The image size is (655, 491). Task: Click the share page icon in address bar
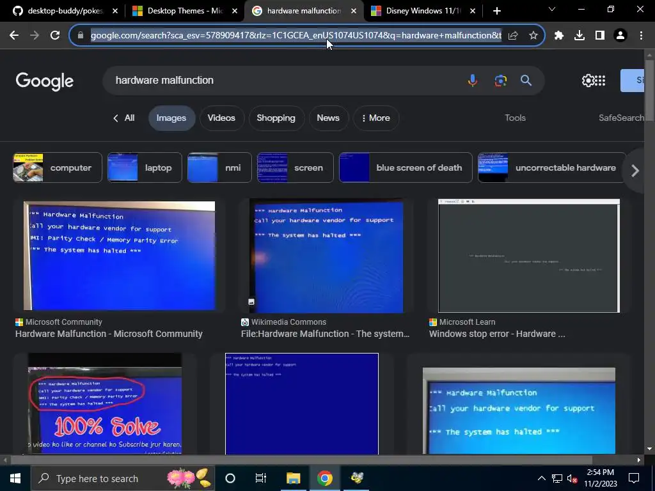[x=513, y=36]
